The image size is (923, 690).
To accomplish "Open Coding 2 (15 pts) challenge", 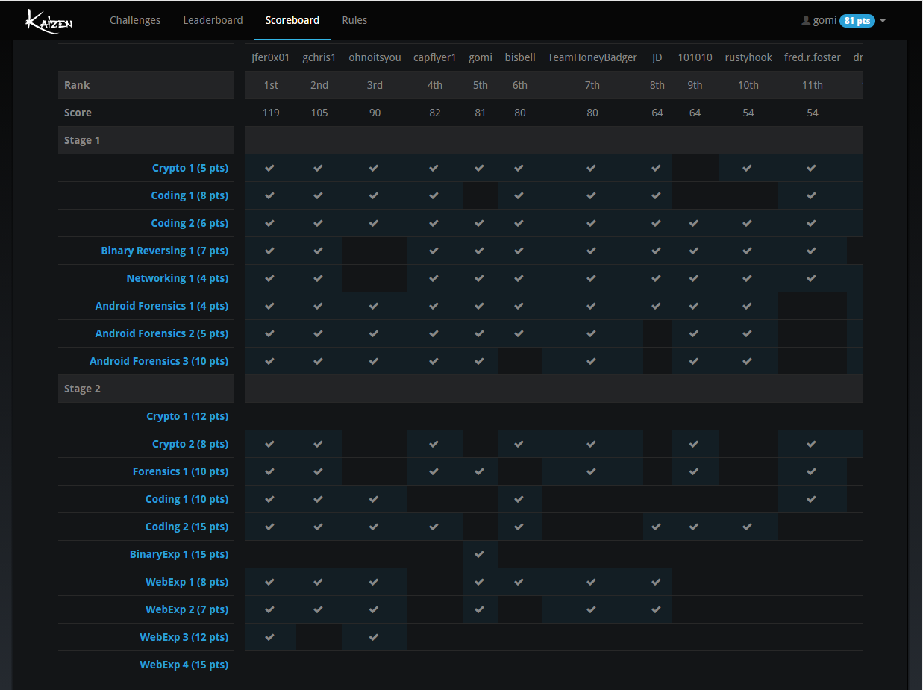I will (187, 527).
